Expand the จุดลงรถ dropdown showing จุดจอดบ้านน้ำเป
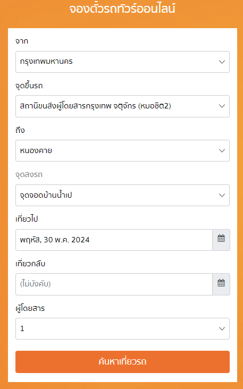Viewport: 243px width, 389px height. coord(122,195)
